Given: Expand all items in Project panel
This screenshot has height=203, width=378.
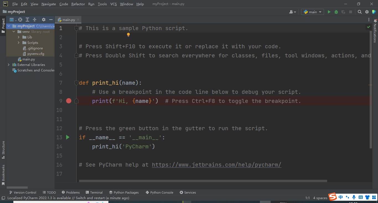Looking at the screenshot, I should click(x=27, y=20).
